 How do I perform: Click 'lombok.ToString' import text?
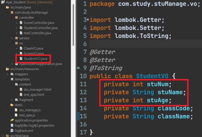141,36
